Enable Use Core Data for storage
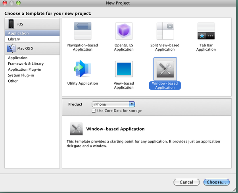This screenshot has height=193, width=238. pos(94,111)
